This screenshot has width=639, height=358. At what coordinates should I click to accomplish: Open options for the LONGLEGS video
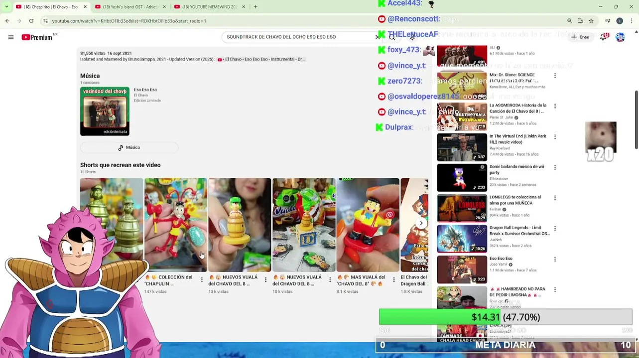pos(555,198)
